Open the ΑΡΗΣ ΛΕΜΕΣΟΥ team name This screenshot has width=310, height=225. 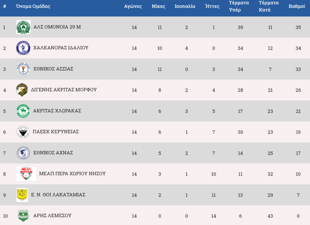pyautogui.click(x=52, y=215)
